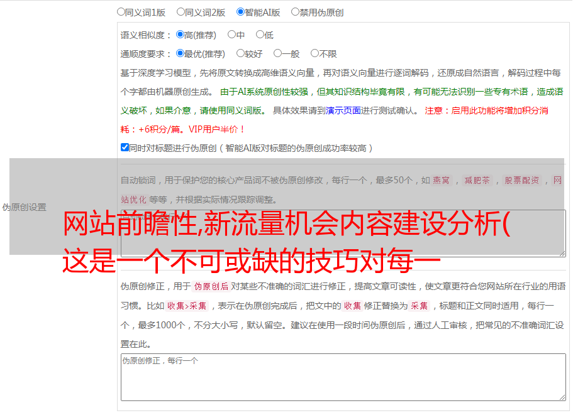Image resolution: width=573 pixels, height=413 pixels.
Task: Click the 伪原创后 highlighted tag
Action: 211,286
